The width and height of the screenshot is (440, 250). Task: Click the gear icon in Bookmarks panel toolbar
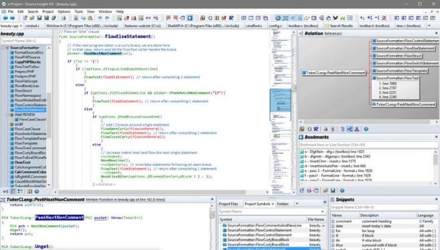point(342,191)
